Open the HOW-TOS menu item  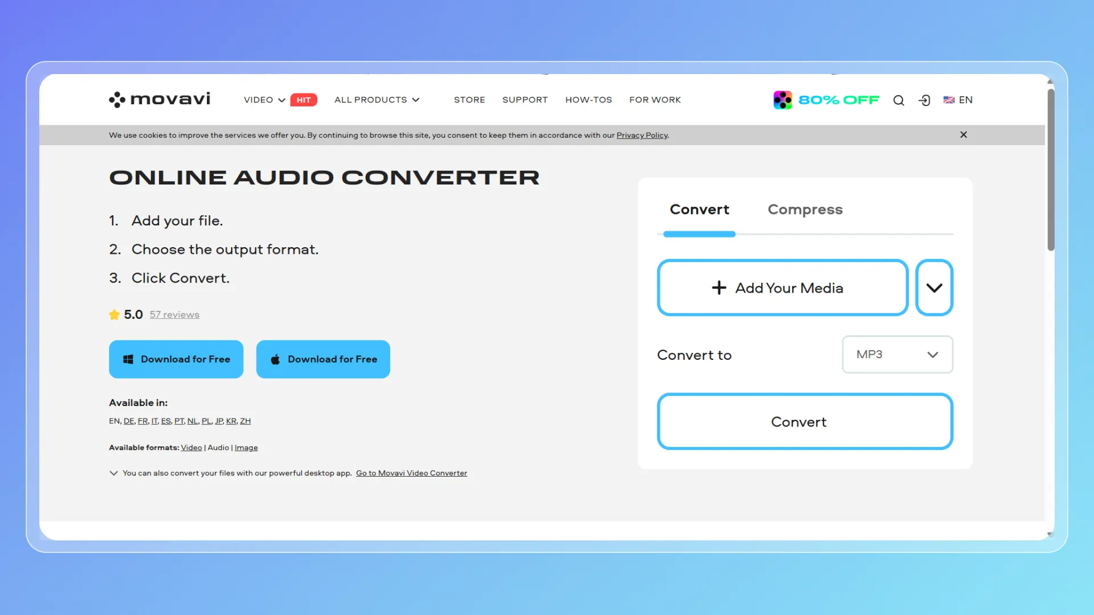[589, 100]
